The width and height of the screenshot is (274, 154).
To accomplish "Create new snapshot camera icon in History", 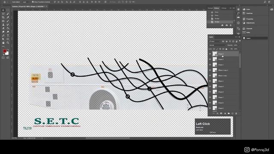I will click(226, 26).
